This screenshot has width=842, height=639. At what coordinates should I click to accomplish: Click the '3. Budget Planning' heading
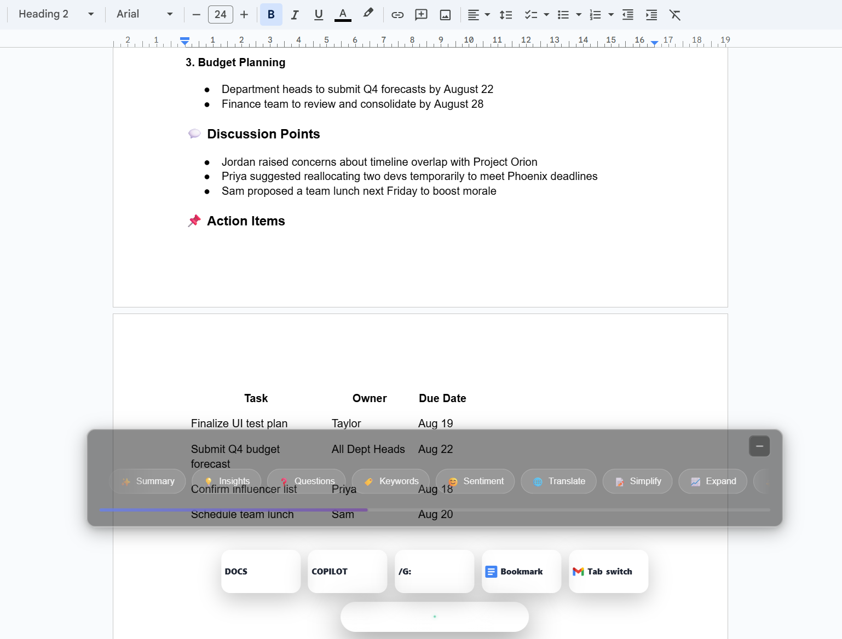(x=235, y=62)
